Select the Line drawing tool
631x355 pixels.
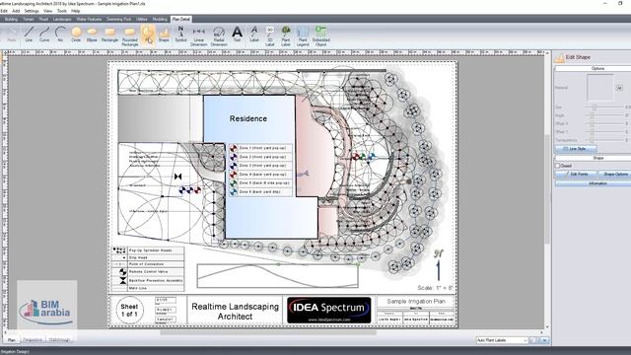[x=29, y=35]
